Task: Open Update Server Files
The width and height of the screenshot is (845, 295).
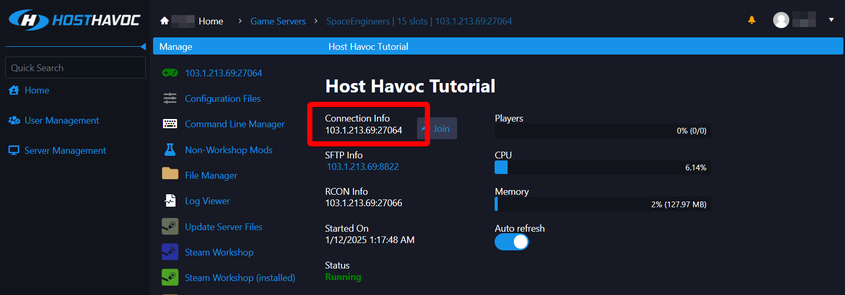Action: tap(223, 227)
